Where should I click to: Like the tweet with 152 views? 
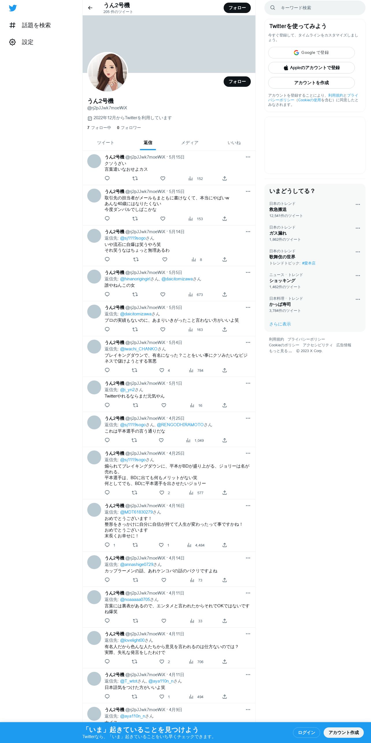coord(163,179)
